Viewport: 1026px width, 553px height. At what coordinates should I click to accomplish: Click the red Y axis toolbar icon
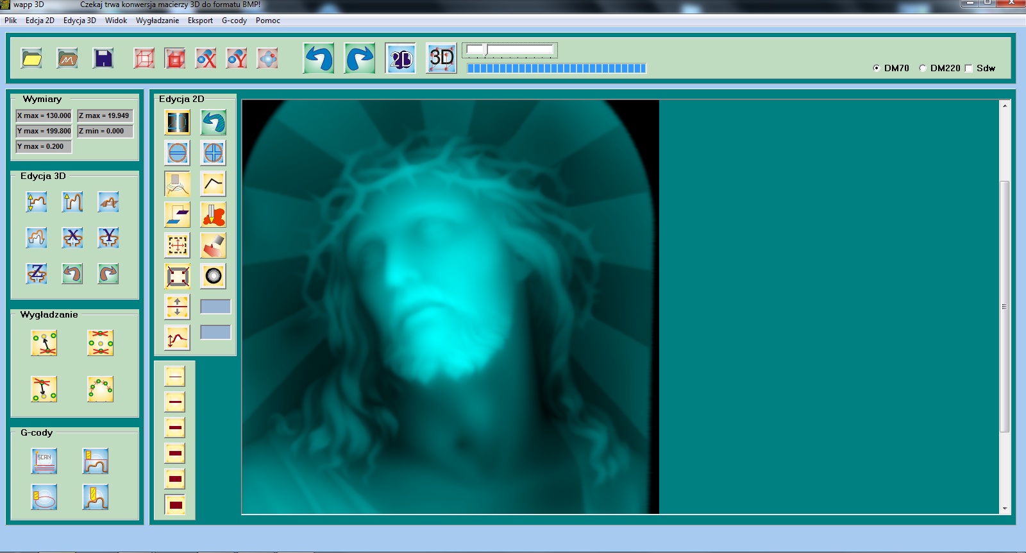click(x=237, y=58)
